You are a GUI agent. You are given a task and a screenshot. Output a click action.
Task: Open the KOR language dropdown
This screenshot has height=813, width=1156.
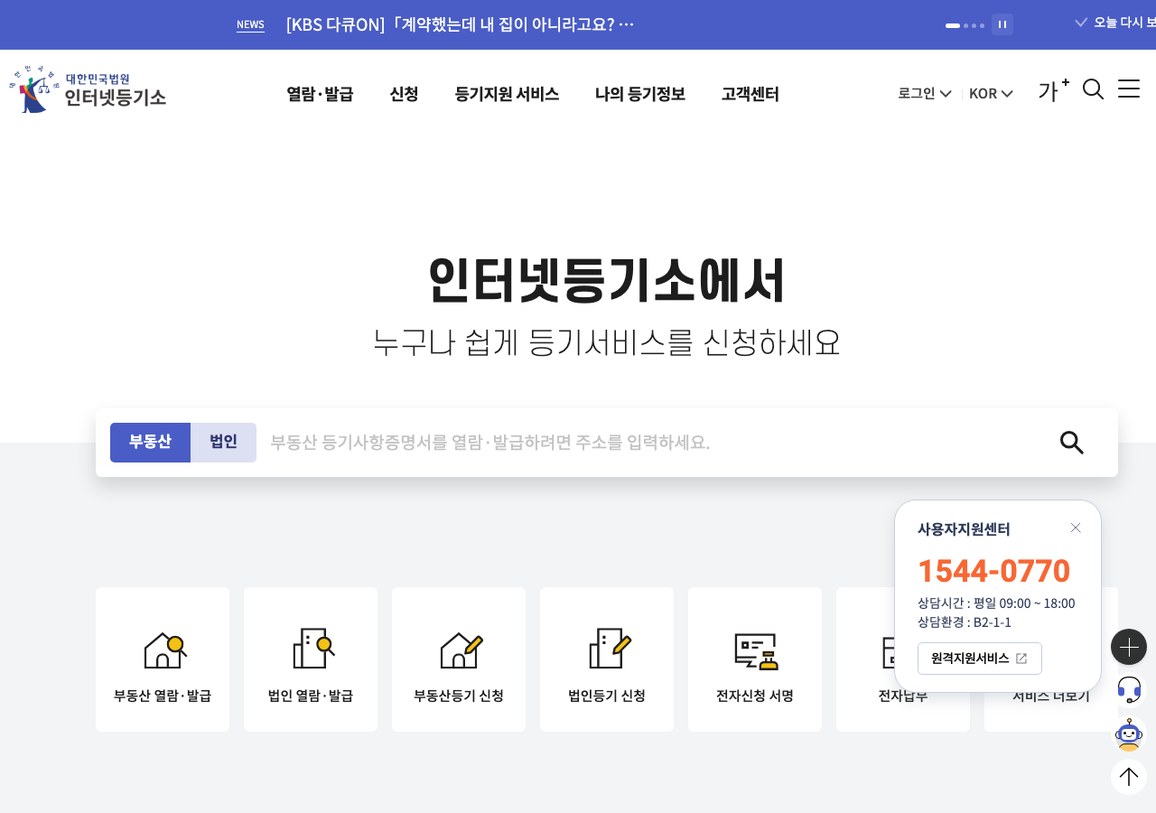tap(991, 93)
